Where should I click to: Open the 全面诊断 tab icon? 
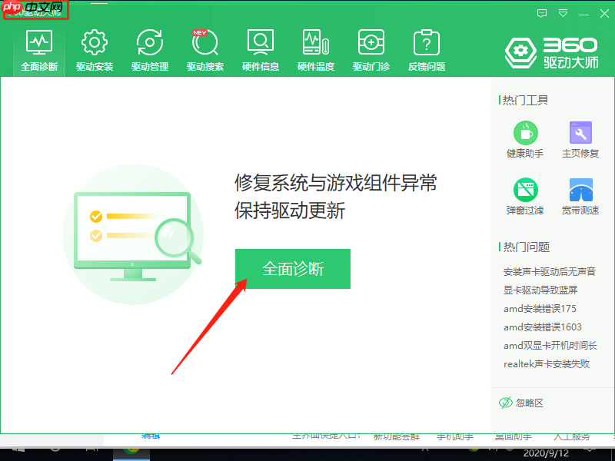pos(39,42)
